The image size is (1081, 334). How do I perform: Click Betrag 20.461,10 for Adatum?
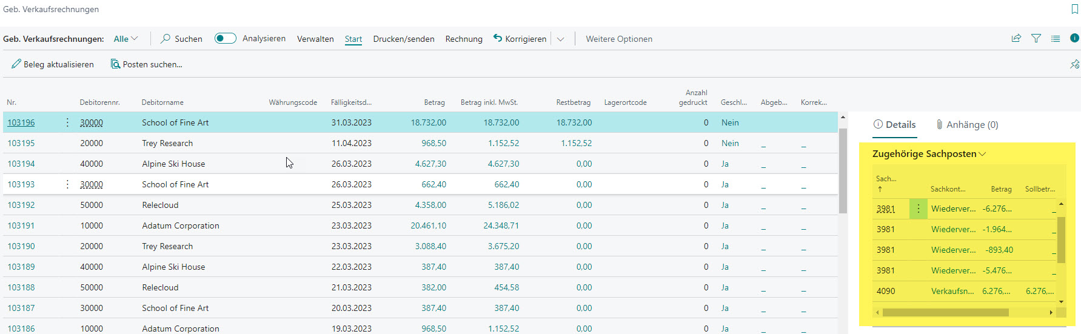[428, 225]
